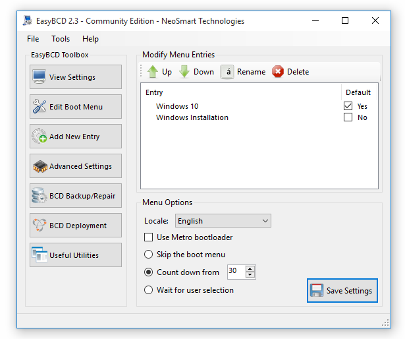Go to Advanced Settings

(x=76, y=166)
